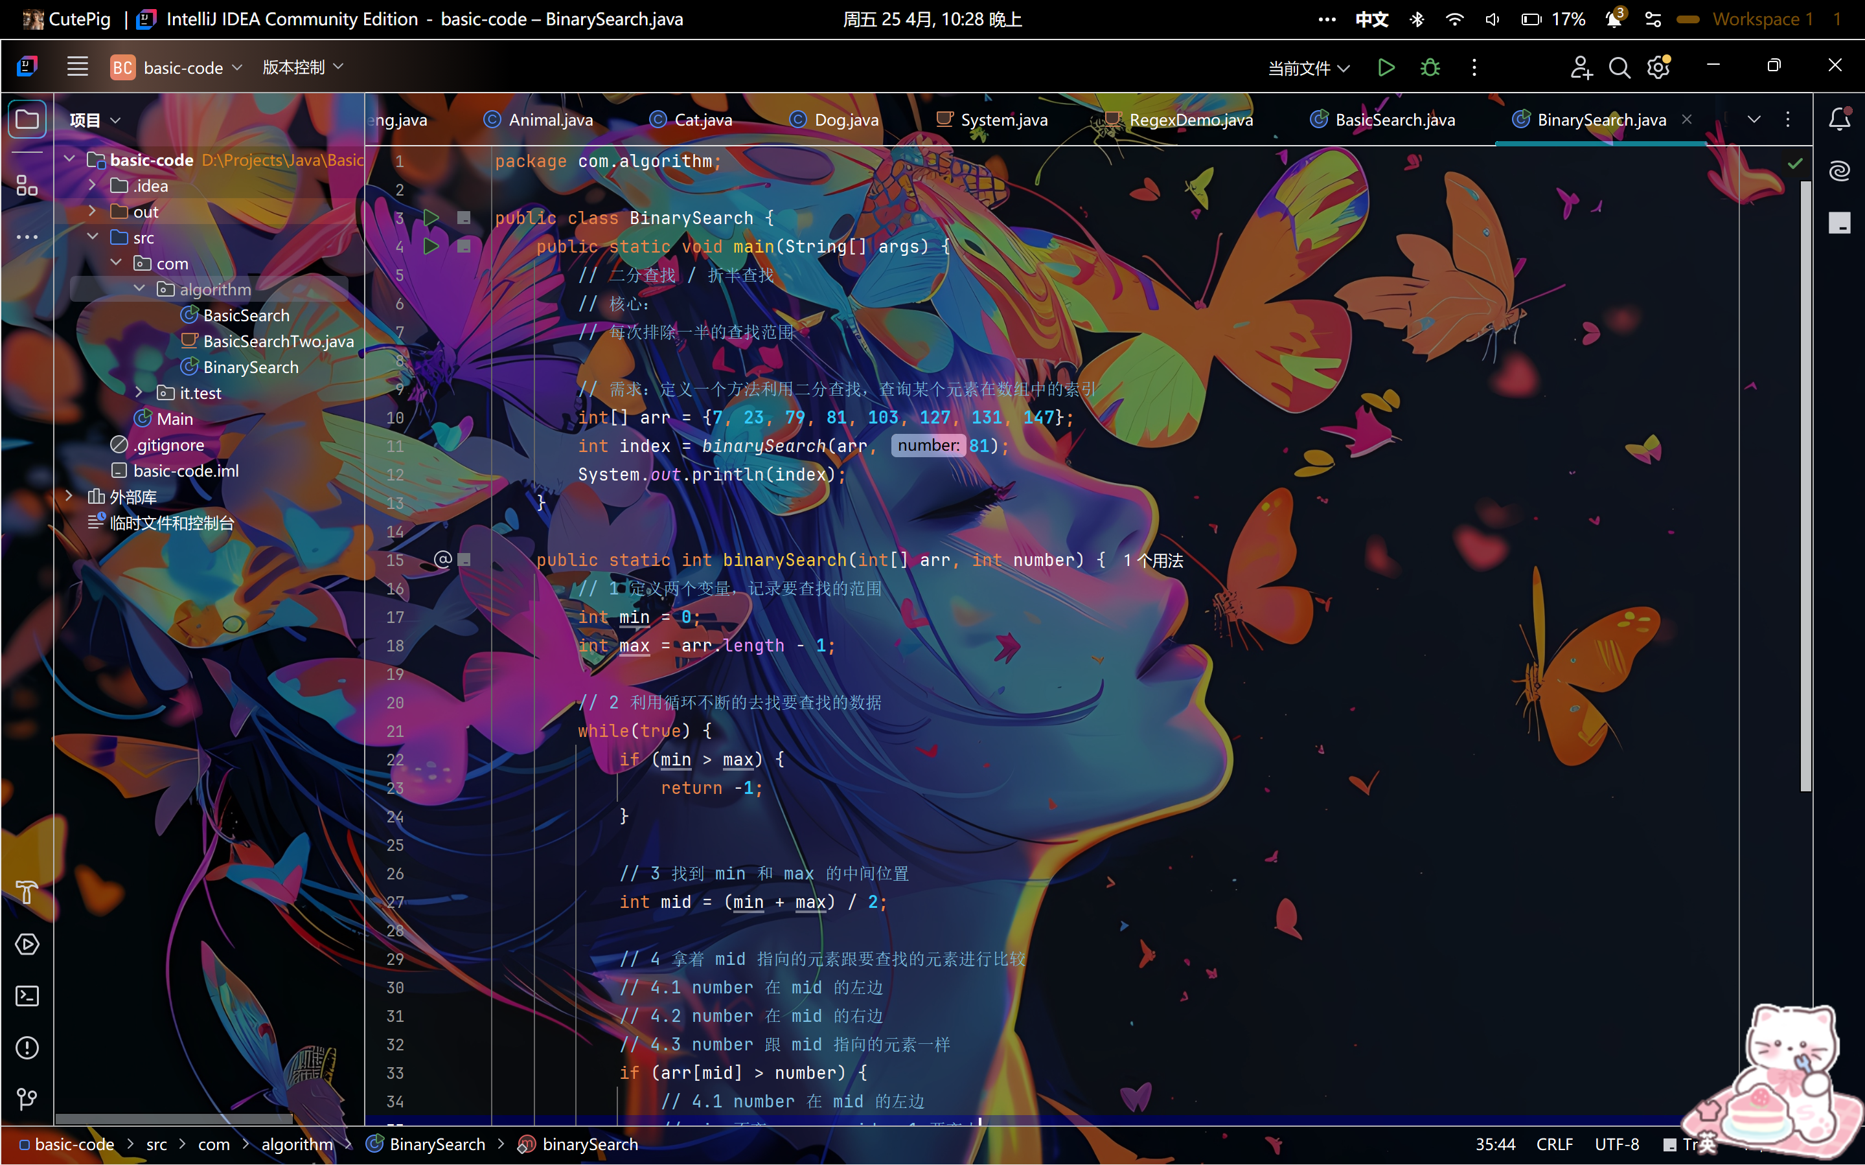Click run gutter icon on line 3
Screen dimensions: 1865x1165
coord(431,218)
